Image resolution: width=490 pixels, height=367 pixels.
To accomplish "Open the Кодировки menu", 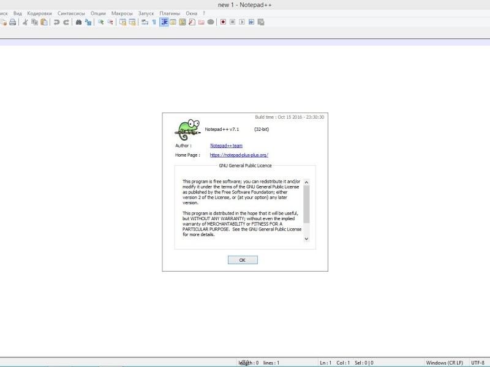I will (x=39, y=13).
